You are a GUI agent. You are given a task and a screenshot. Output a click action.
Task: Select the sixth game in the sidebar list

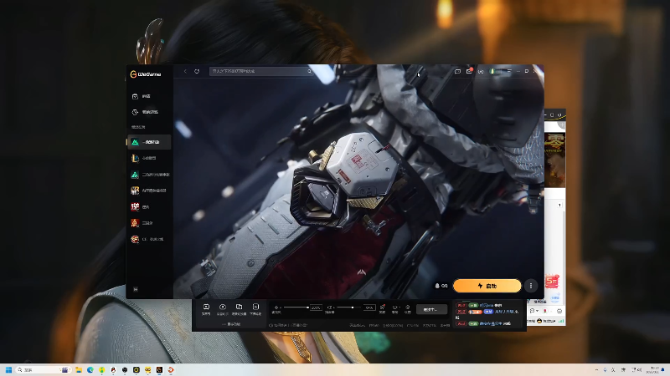tap(149, 223)
